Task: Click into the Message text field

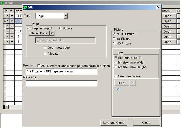Action: coord(61,83)
